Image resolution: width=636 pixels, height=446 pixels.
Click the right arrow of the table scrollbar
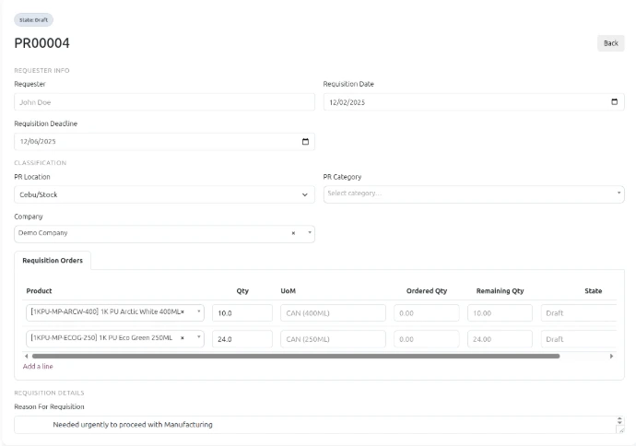pyautogui.click(x=611, y=356)
